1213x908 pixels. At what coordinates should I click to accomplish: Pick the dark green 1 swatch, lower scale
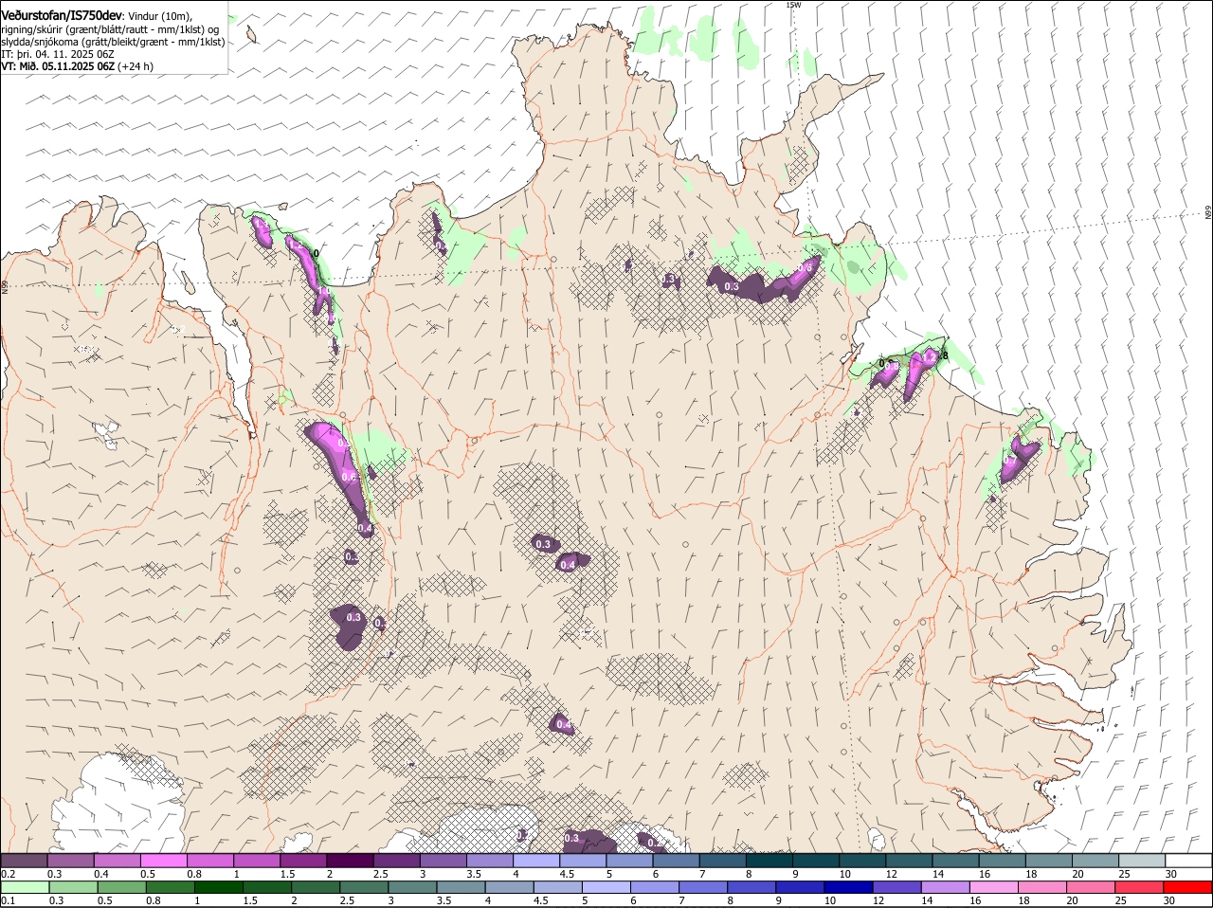tap(218, 888)
